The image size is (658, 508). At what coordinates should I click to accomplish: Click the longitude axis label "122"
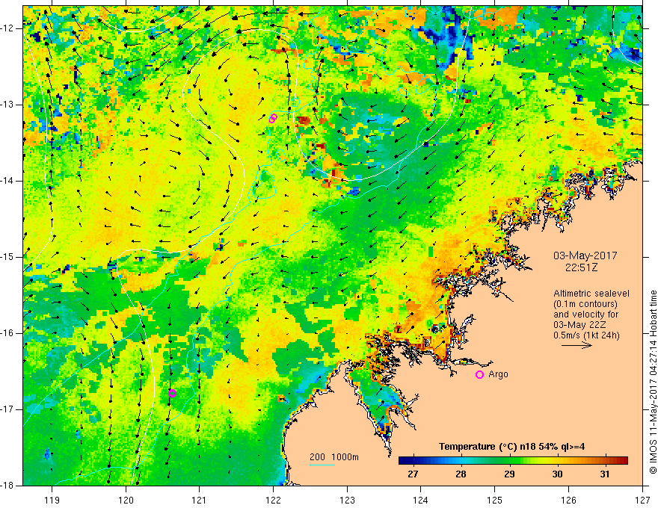(x=273, y=500)
